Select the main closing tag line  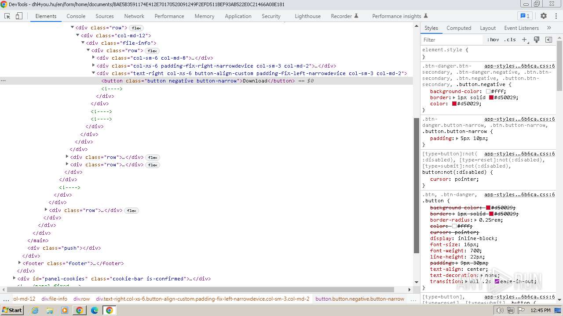coord(38,241)
